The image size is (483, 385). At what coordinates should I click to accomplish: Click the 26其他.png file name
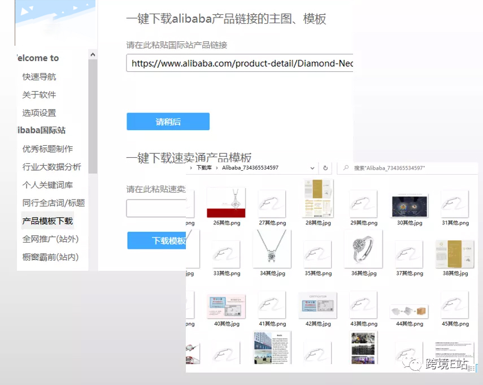(x=227, y=223)
